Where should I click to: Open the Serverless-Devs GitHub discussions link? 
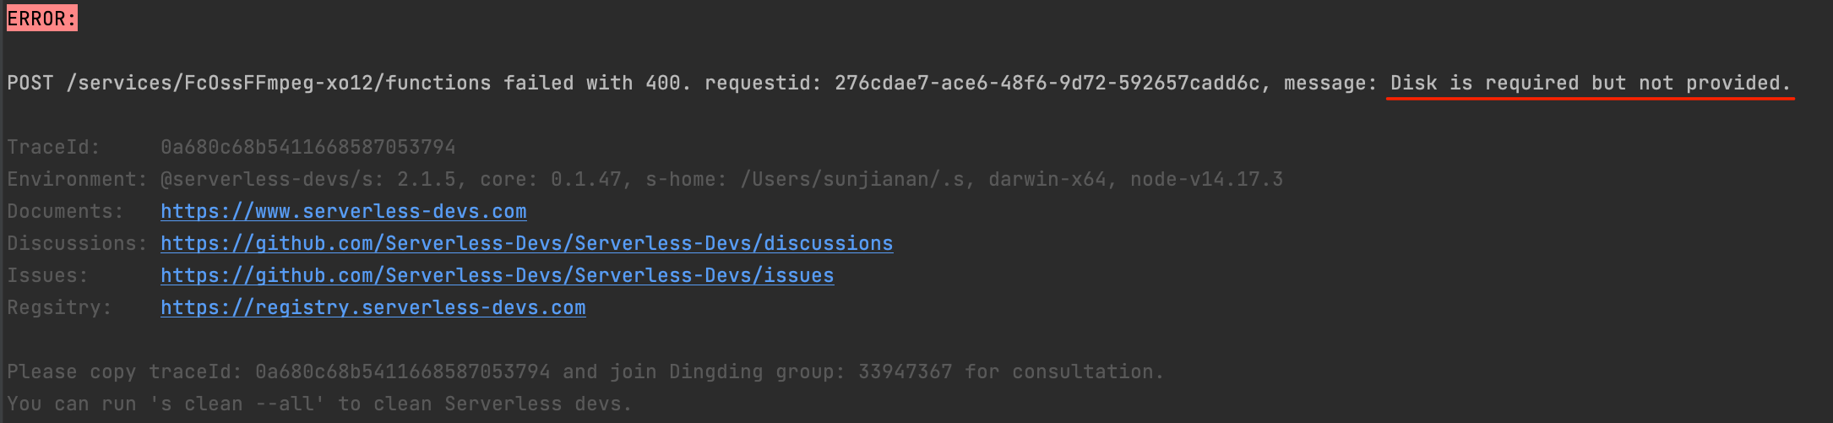click(526, 243)
